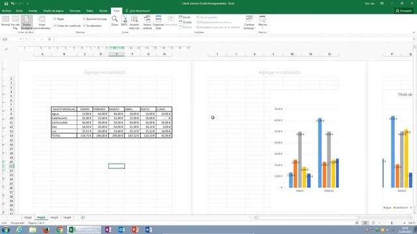Toggle the Encabezados checkbox

[84, 26]
